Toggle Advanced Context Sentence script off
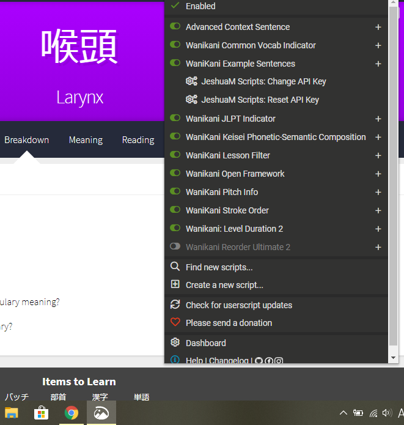The height and width of the screenshot is (425, 404). coord(175,26)
